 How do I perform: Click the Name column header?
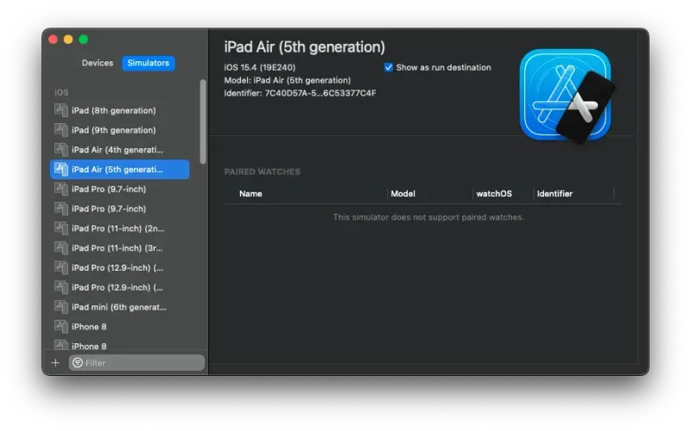click(250, 193)
